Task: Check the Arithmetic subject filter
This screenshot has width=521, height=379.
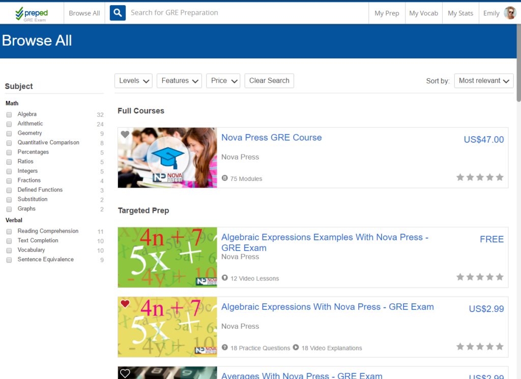Action: (9, 124)
